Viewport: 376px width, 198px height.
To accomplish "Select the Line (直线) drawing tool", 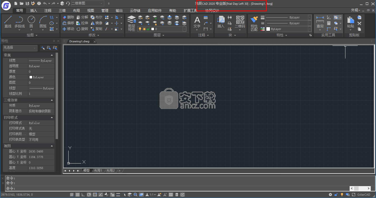I will tap(8, 22).
